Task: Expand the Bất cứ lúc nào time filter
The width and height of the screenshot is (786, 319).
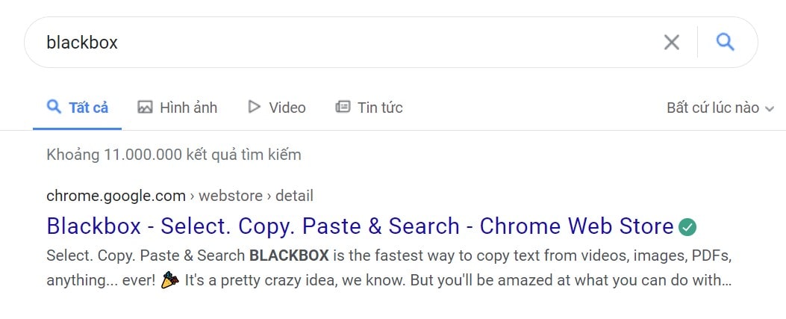Action: tap(720, 108)
